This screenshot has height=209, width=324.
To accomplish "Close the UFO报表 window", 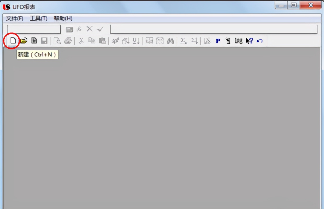I will tap(310, 5).
